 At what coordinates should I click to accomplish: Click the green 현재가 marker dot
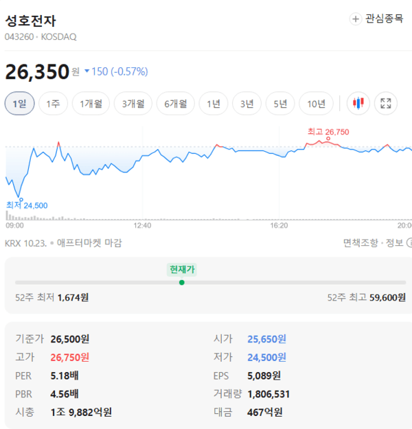pyautogui.click(x=182, y=283)
